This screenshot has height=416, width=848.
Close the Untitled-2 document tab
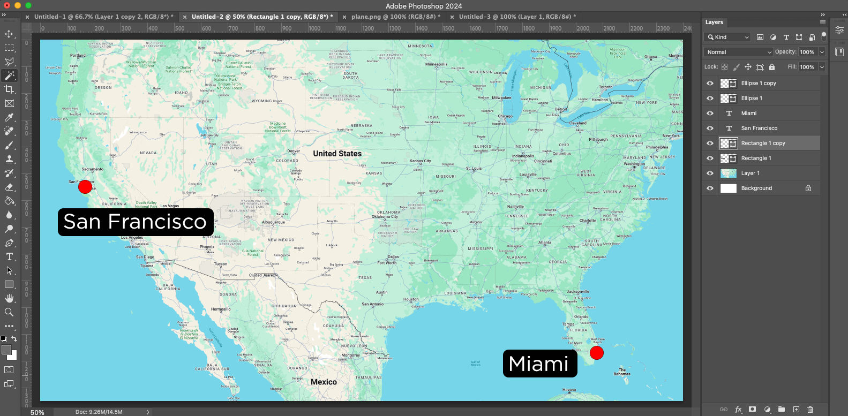185,17
